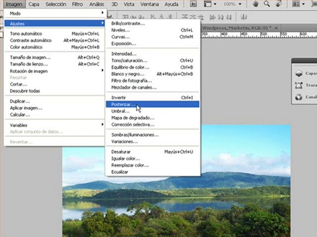This screenshot has width=317, height=237.
Task: Open Sombras/iluminaciones adjustment
Action: [x=153, y=135]
